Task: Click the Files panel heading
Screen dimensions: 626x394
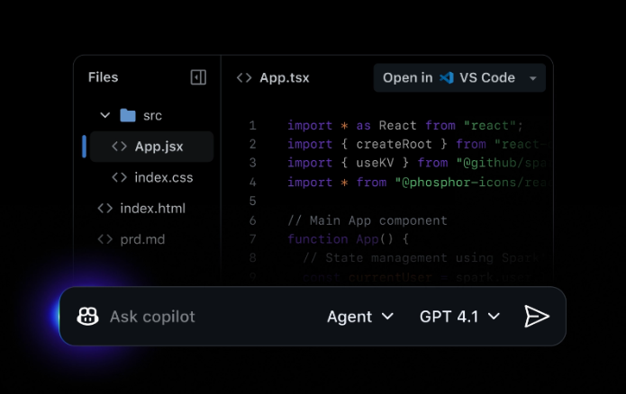Action: pos(103,77)
